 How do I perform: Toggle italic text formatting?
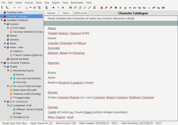coord(120,8)
